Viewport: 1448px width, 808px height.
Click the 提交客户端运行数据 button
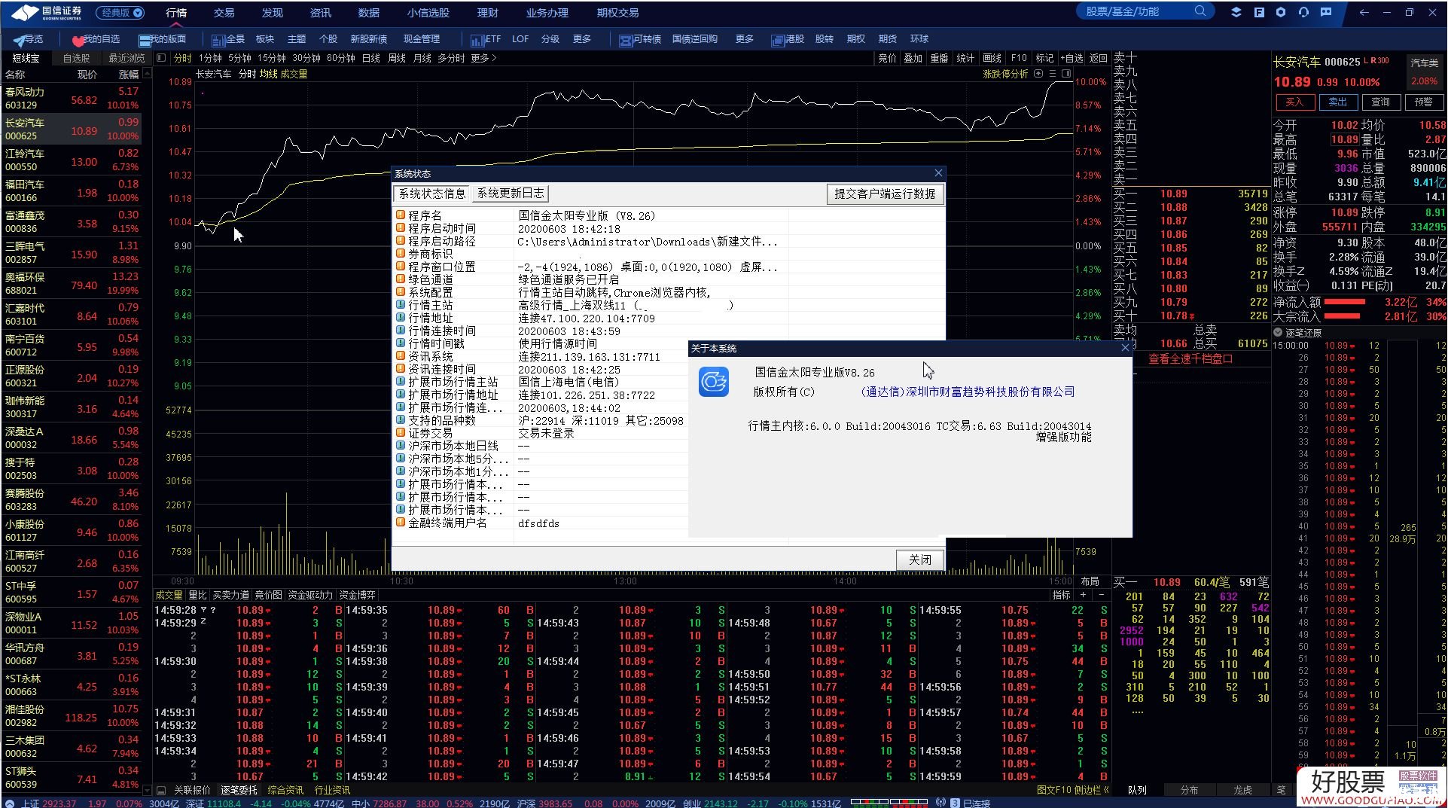885,194
